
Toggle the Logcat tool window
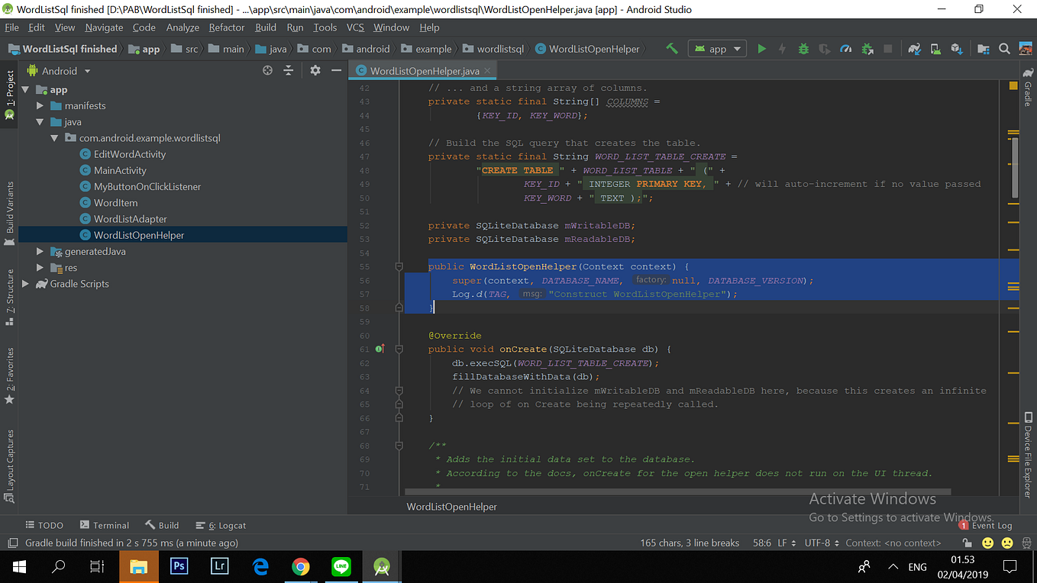coord(220,525)
